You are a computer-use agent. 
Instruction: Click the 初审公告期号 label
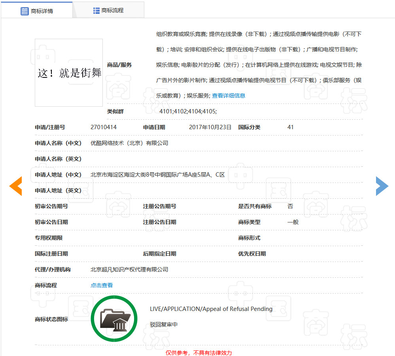coord(51,206)
